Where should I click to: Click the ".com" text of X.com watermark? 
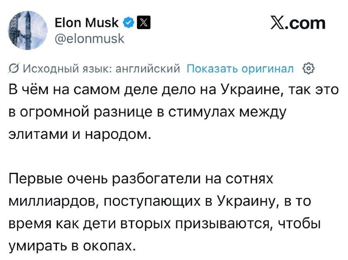pyautogui.click(x=306, y=23)
